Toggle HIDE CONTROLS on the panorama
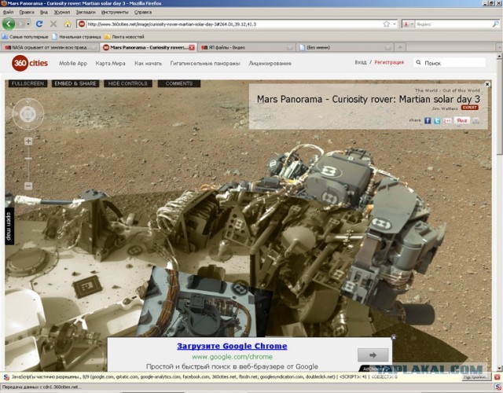 (127, 83)
